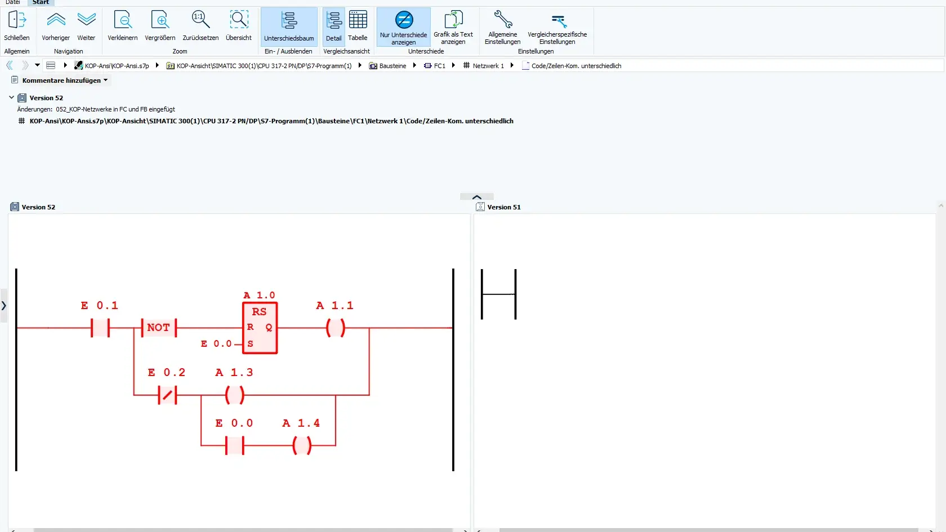The height and width of the screenshot is (532, 946).
Task: Navigate forward with the right breadcrumb arrow
Action: click(25, 65)
